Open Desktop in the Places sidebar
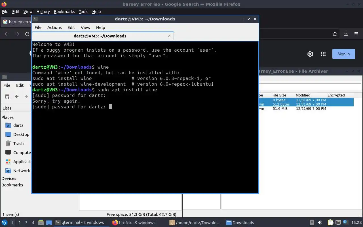The image size is (363, 227). pos(21,134)
